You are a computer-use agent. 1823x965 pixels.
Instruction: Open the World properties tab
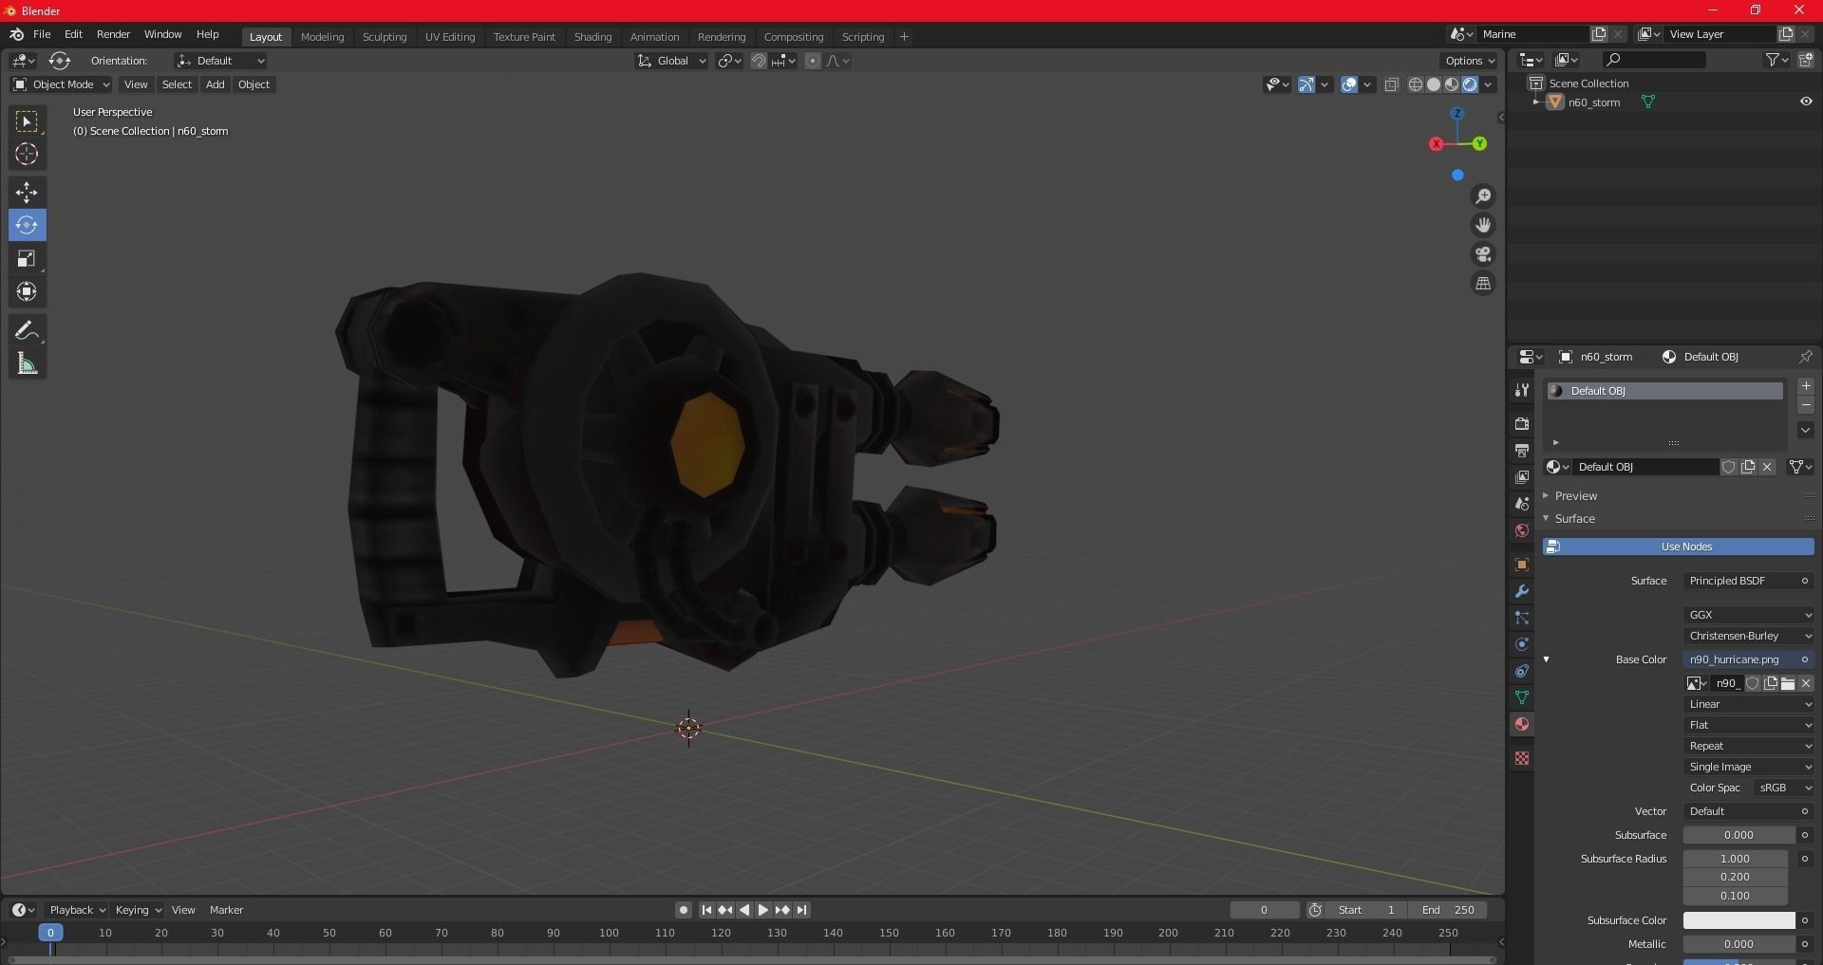coord(1522,530)
